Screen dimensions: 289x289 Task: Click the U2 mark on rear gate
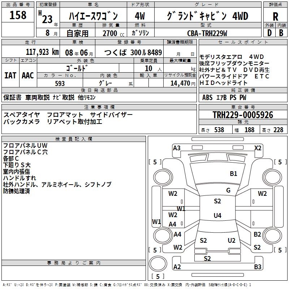[x=232, y=241]
